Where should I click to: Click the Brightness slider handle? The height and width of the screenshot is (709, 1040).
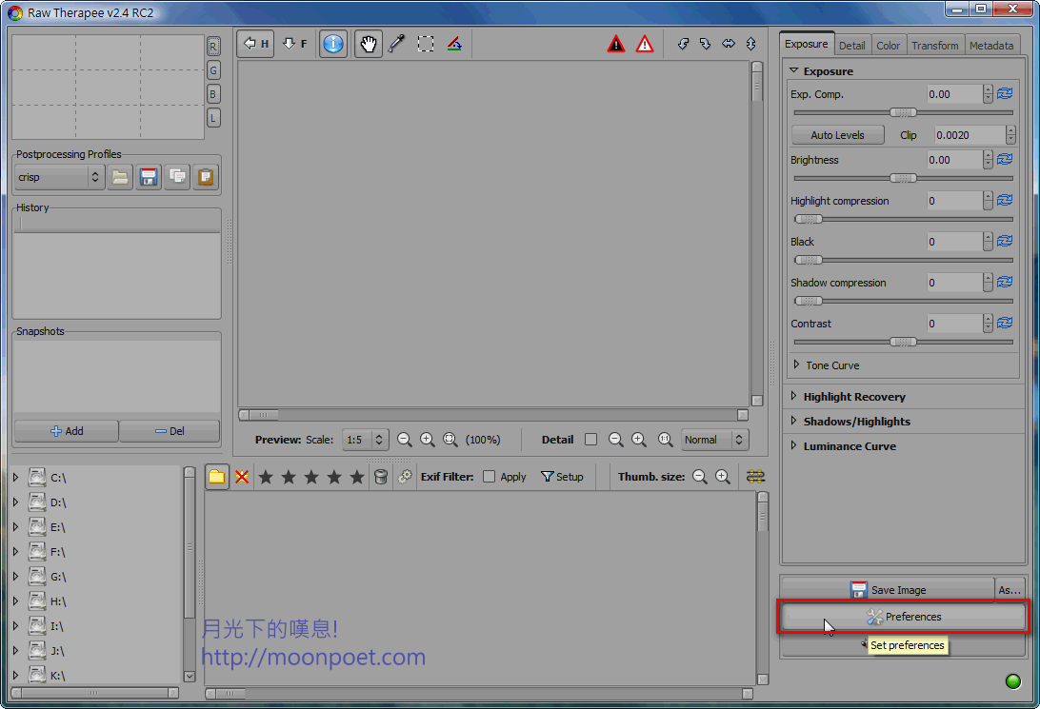903,178
